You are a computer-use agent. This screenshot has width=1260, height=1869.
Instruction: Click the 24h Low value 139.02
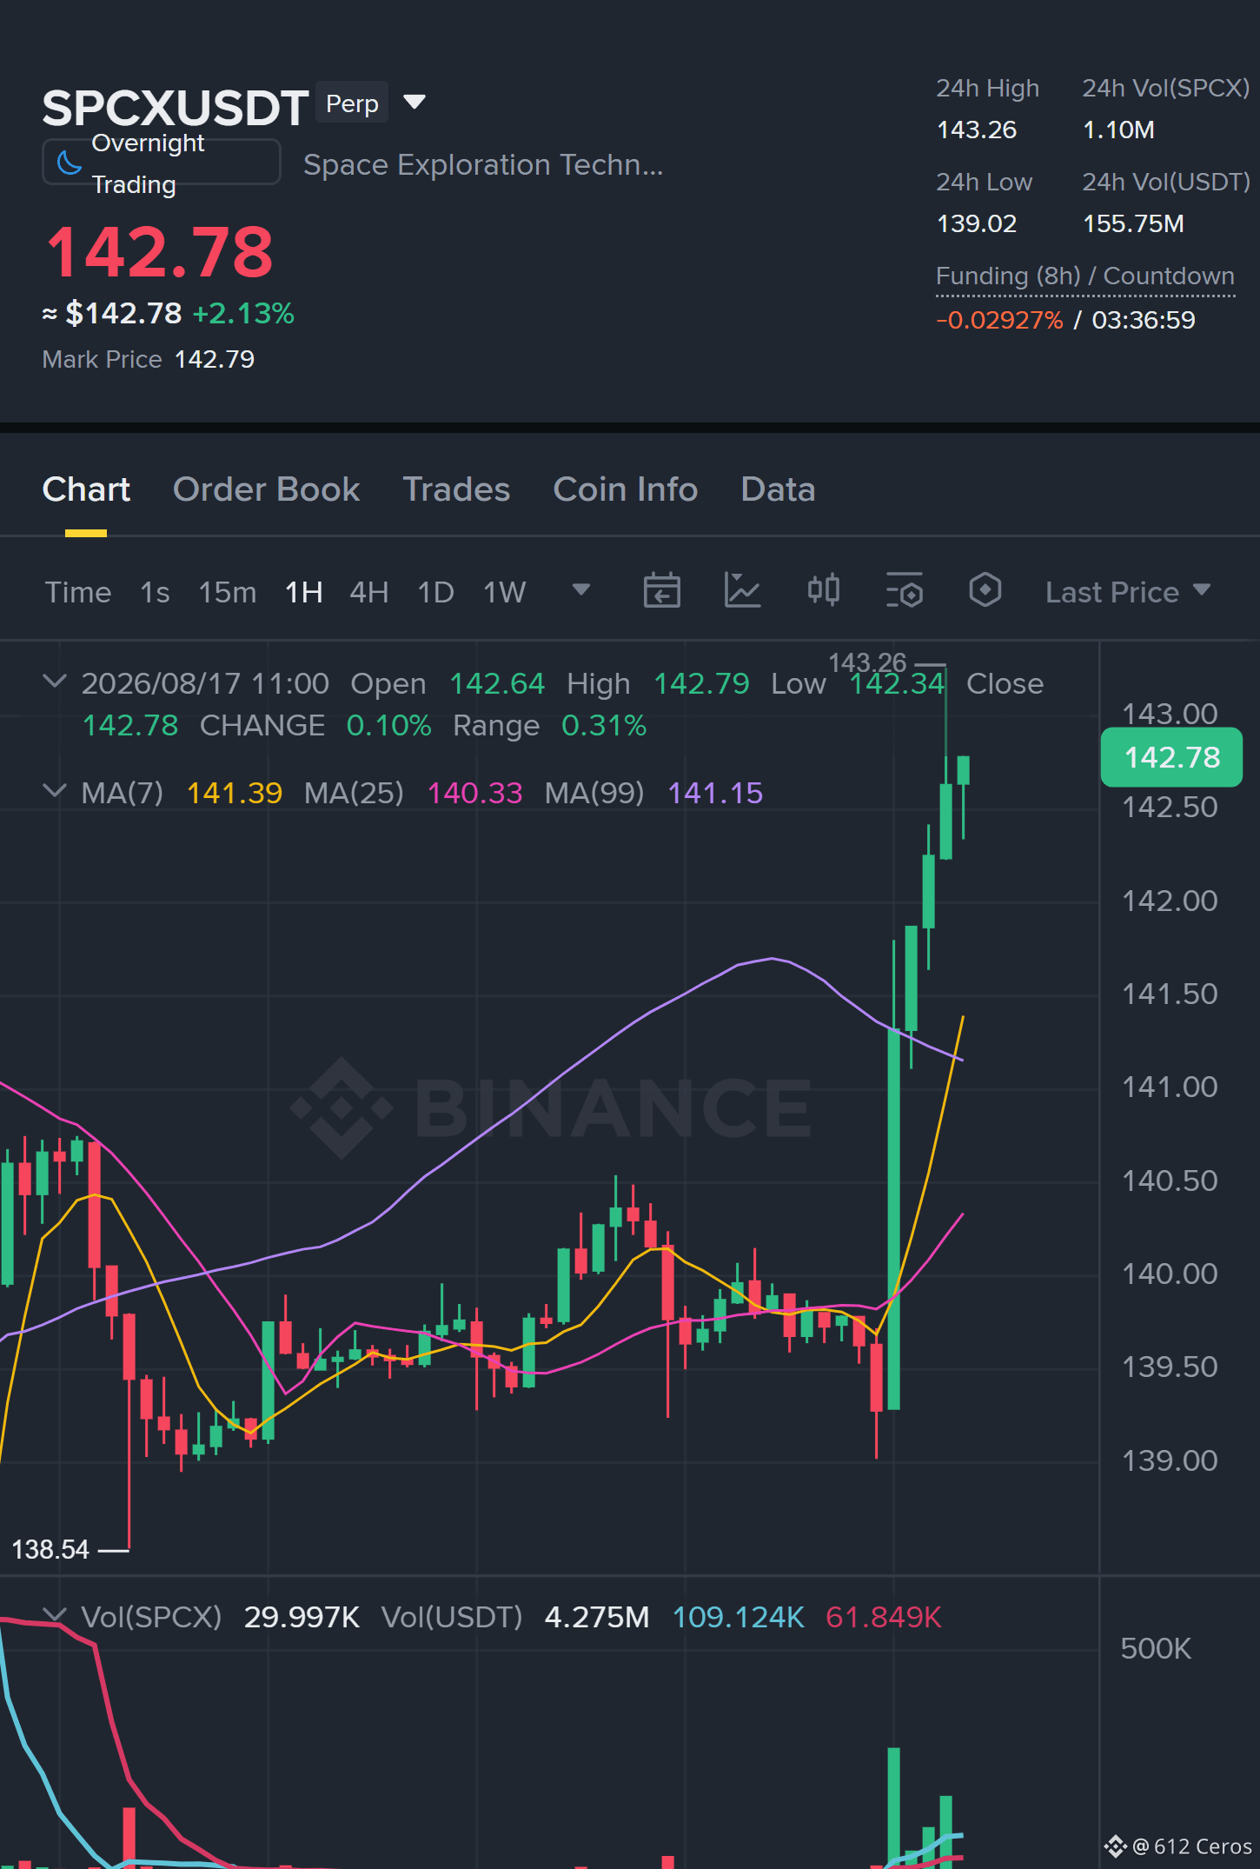pyautogui.click(x=977, y=224)
